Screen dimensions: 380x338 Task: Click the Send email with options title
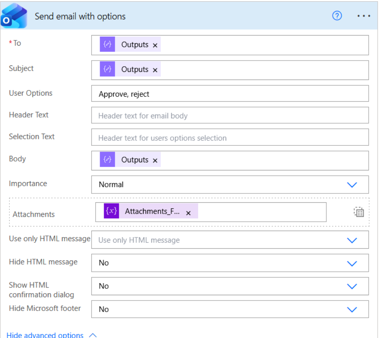click(x=80, y=17)
